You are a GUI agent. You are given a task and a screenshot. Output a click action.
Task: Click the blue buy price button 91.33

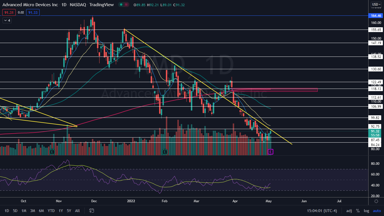click(33, 12)
